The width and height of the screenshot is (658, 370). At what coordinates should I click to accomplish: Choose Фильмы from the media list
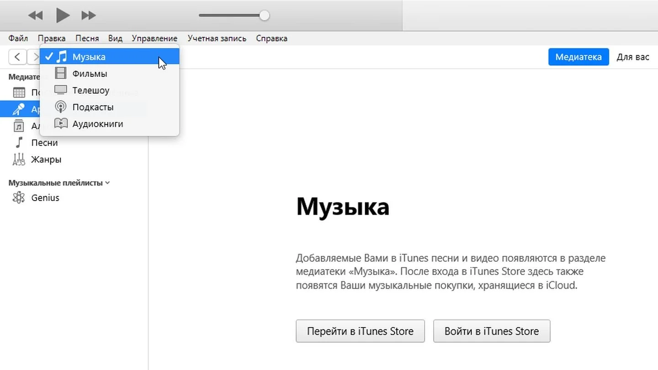[x=110, y=74]
